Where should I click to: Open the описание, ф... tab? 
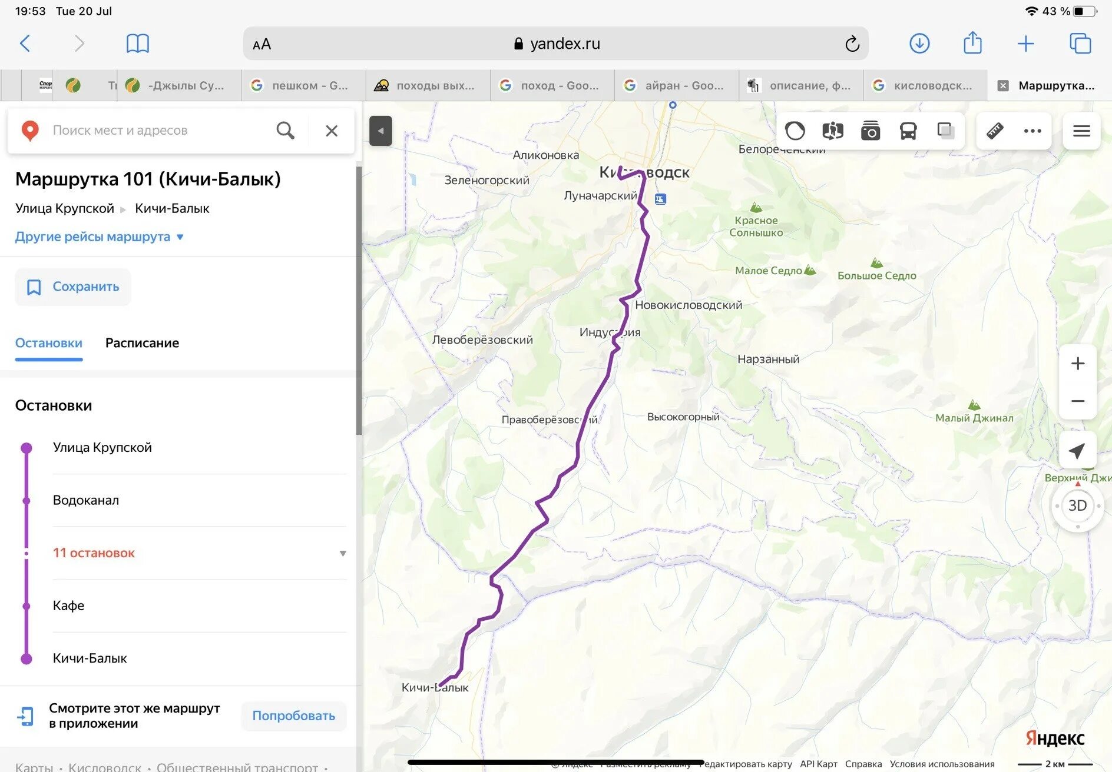[801, 86]
